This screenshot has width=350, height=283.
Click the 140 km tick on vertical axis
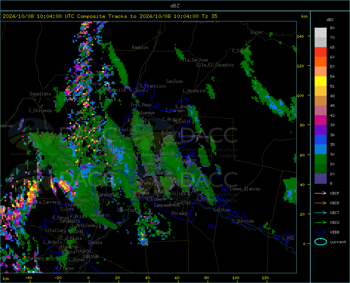pyautogui.click(x=300, y=36)
